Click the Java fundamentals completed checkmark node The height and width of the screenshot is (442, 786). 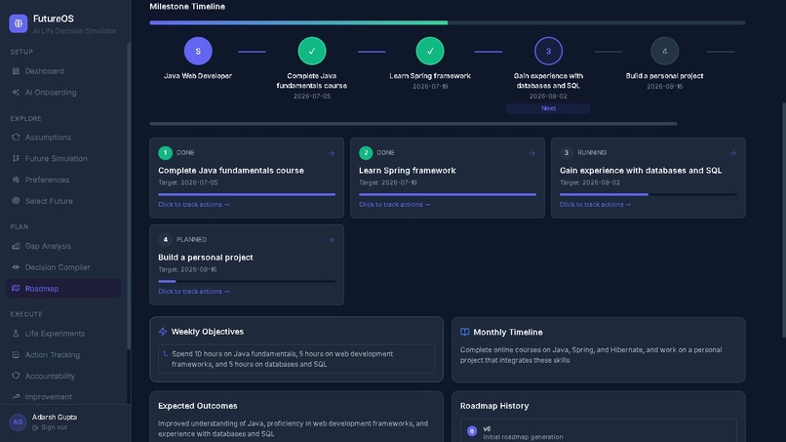click(312, 51)
